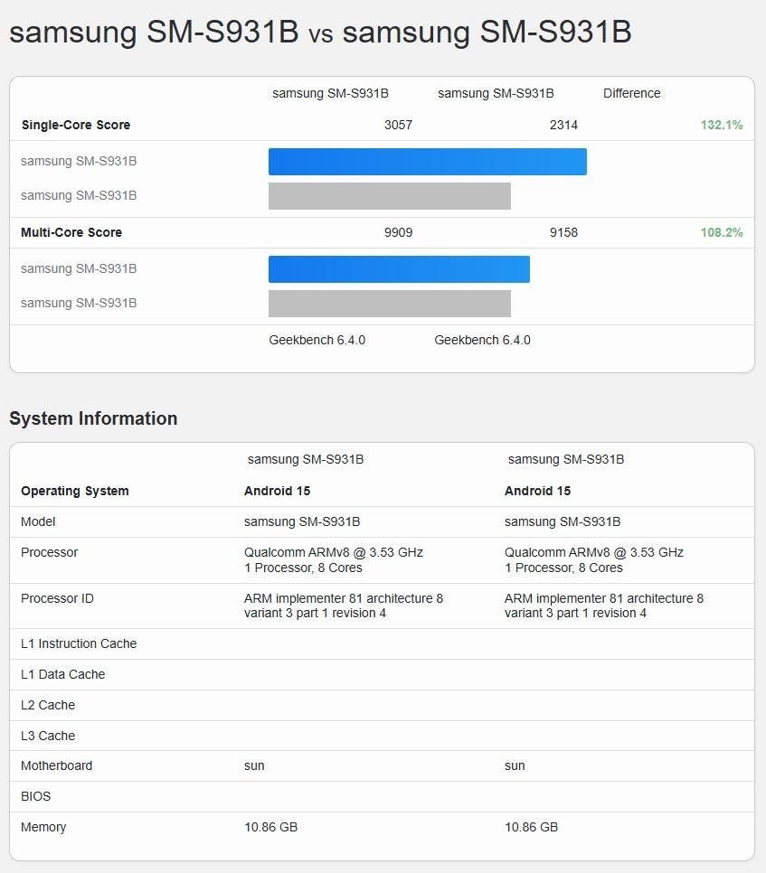Click the gray Single-Core score bar
766x873 pixels.
tap(390, 196)
